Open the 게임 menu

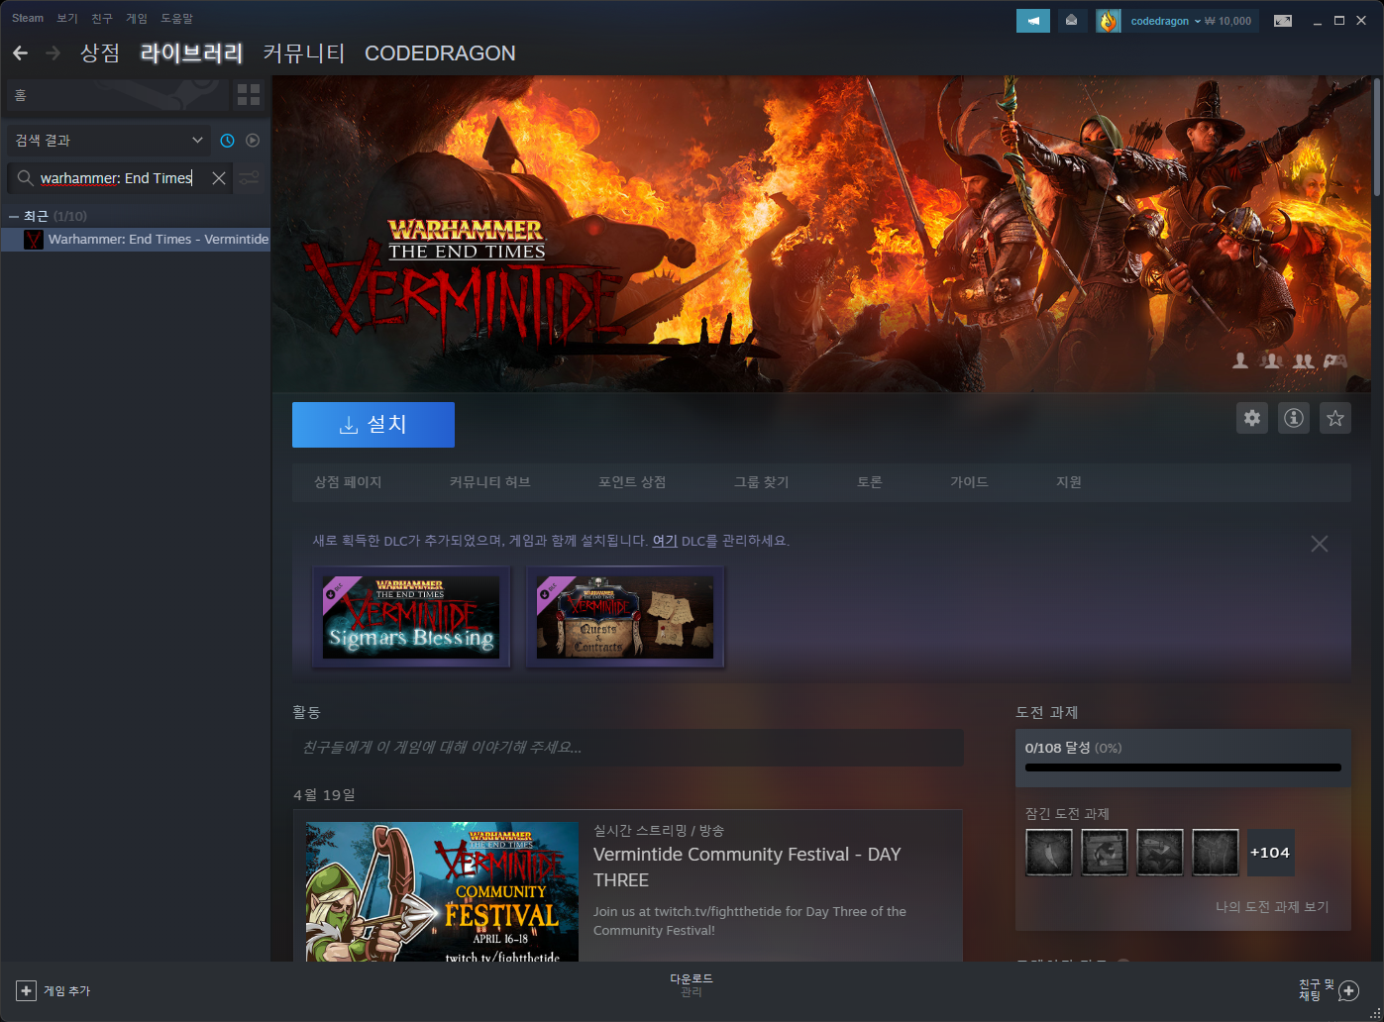[x=137, y=19]
